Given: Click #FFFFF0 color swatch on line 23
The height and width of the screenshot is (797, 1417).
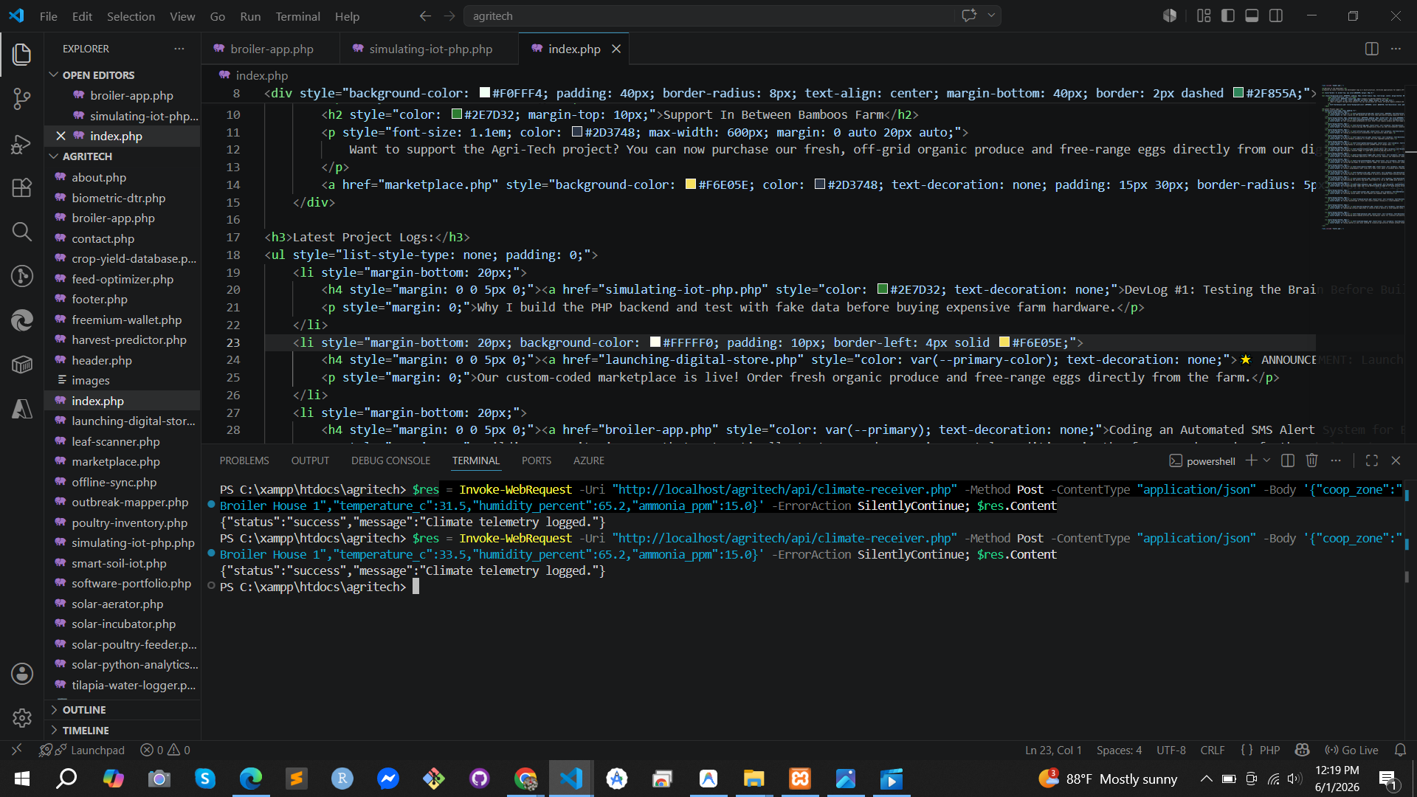Looking at the screenshot, I should 655,342.
